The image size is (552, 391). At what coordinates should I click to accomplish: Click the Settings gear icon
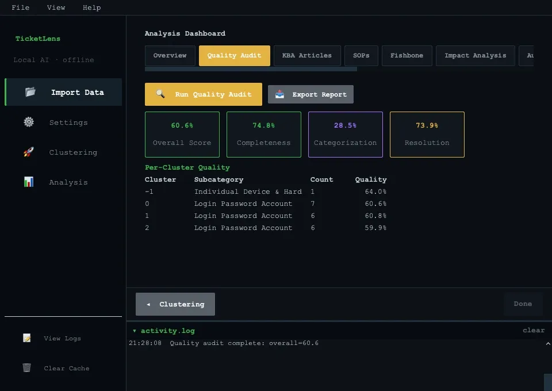click(29, 122)
